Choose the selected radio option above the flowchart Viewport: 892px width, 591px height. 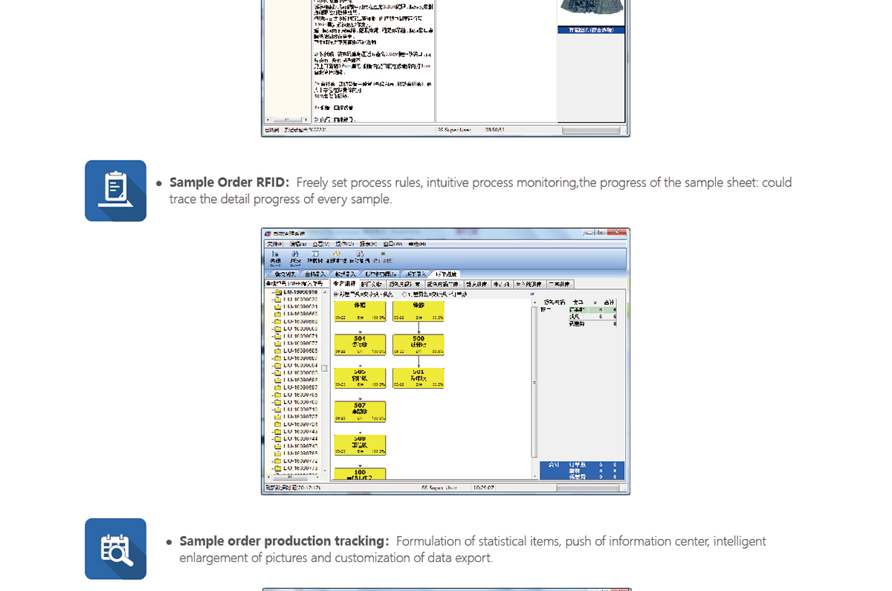[x=335, y=294]
